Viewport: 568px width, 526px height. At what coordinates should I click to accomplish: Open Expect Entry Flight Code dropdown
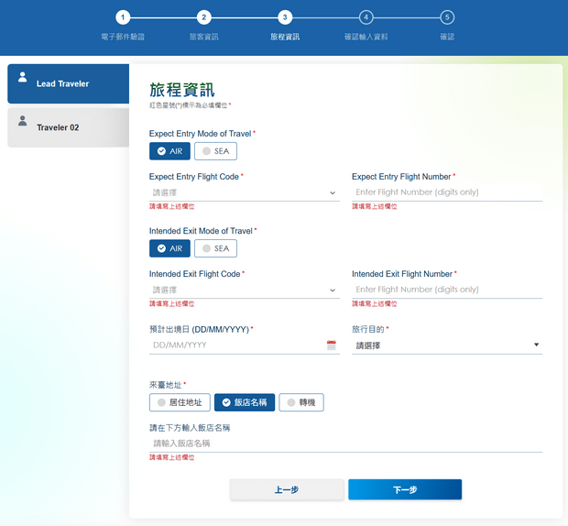(x=244, y=193)
